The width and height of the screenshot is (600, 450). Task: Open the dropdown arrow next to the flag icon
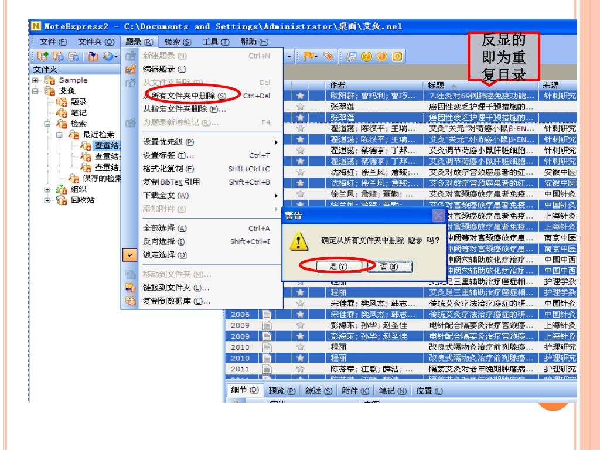tap(316, 57)
